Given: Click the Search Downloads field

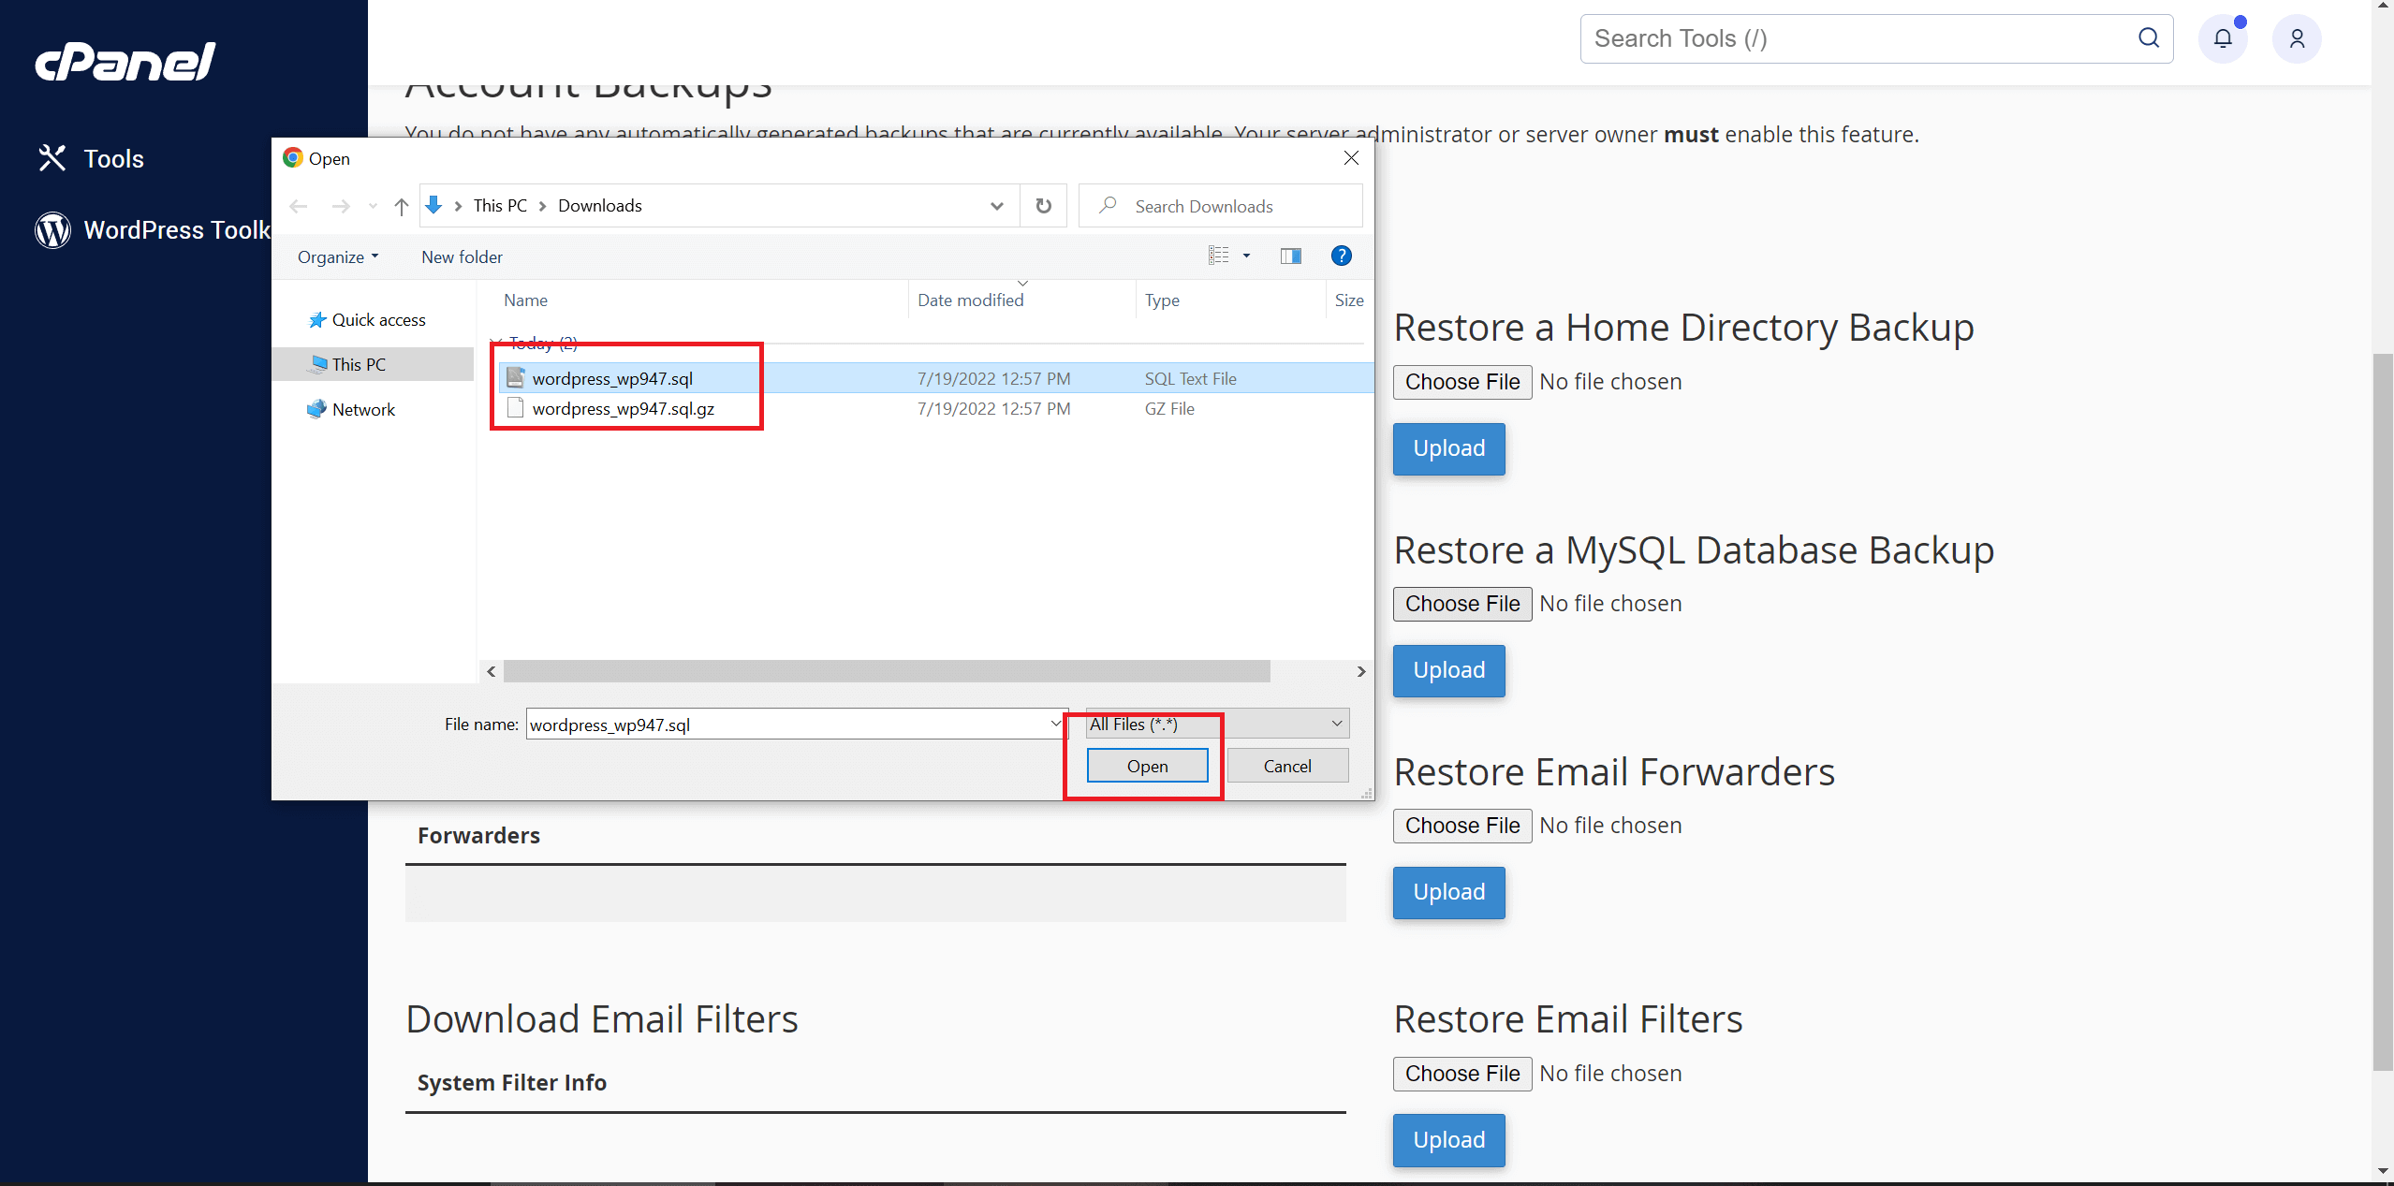Looking at the screenshot, I should click(1221, 206).
